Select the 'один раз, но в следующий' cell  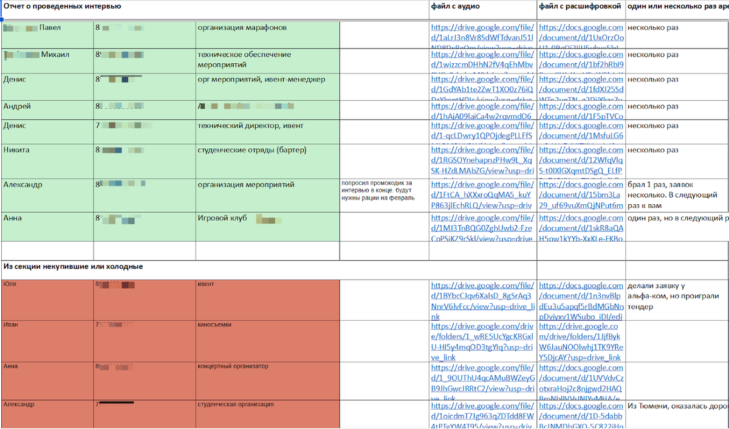(677, 227)
